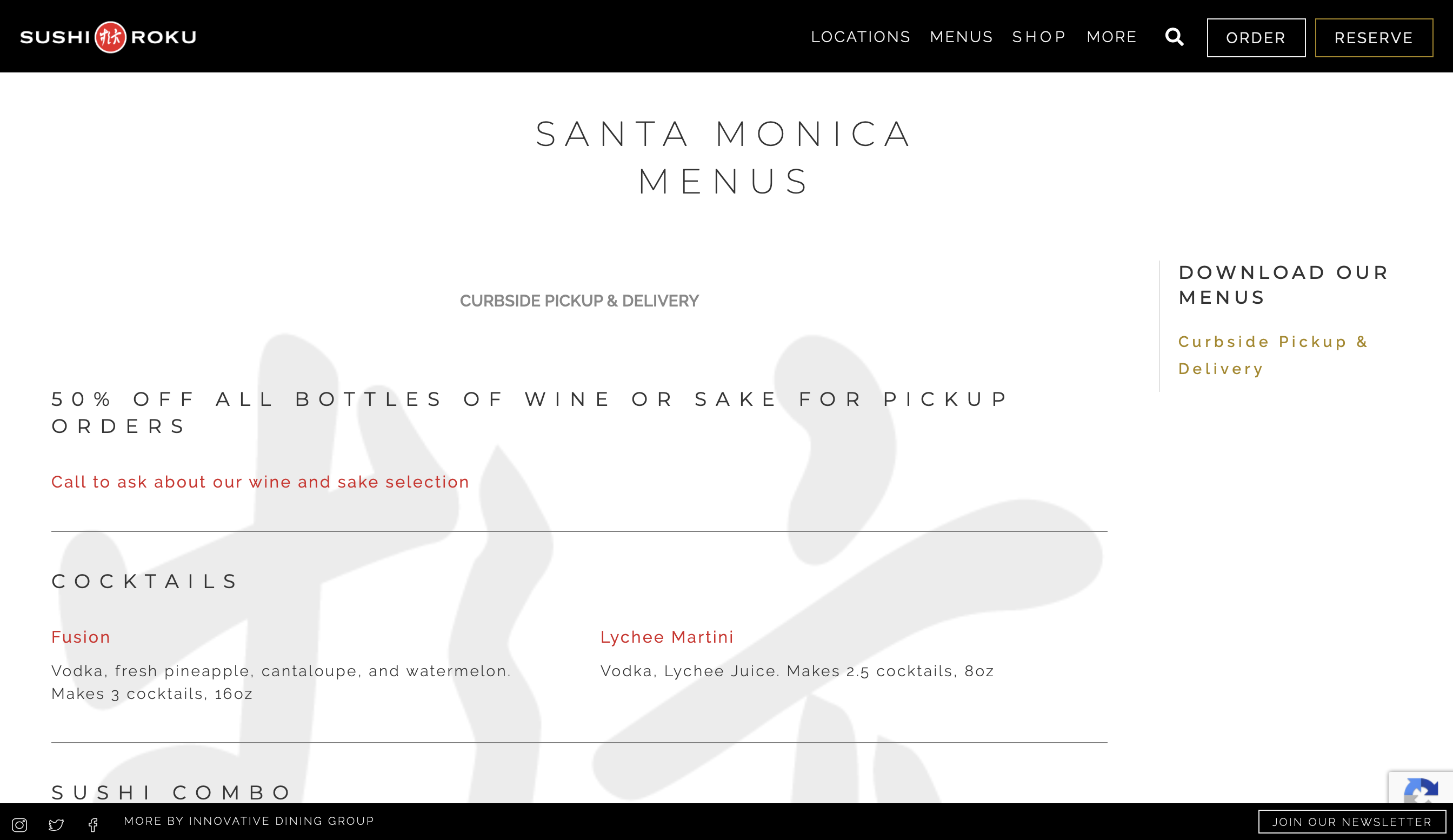This screenshot has height=840, width=1453.
Task: Click the Santa Monica Menus heading
Action: coord(724,157)
